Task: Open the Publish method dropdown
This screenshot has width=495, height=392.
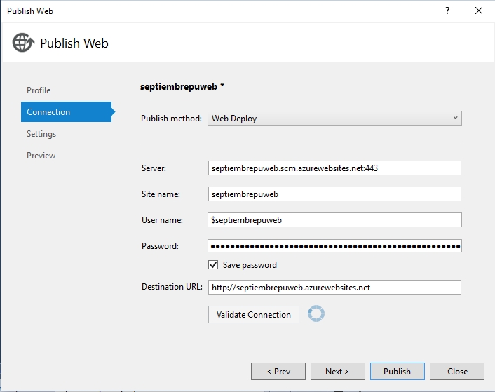Action: tap(334, 119)
